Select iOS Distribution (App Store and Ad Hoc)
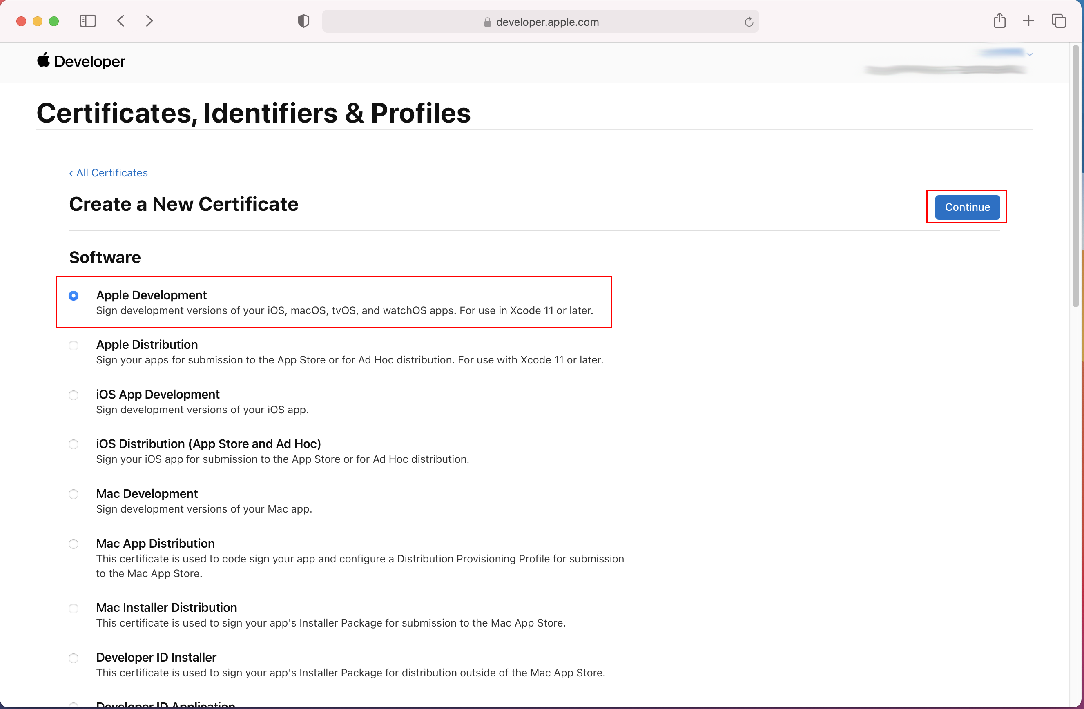 (74, 444)
